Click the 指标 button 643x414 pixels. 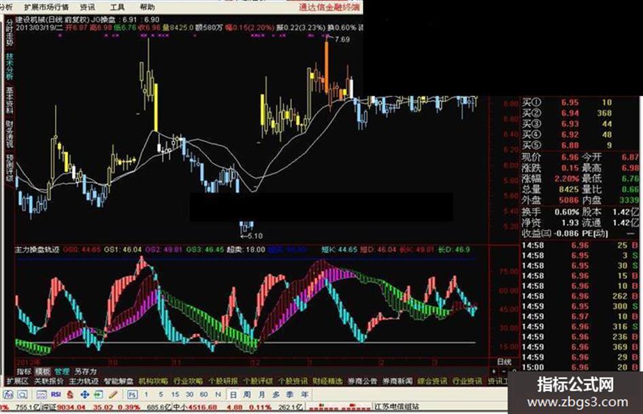24,372
